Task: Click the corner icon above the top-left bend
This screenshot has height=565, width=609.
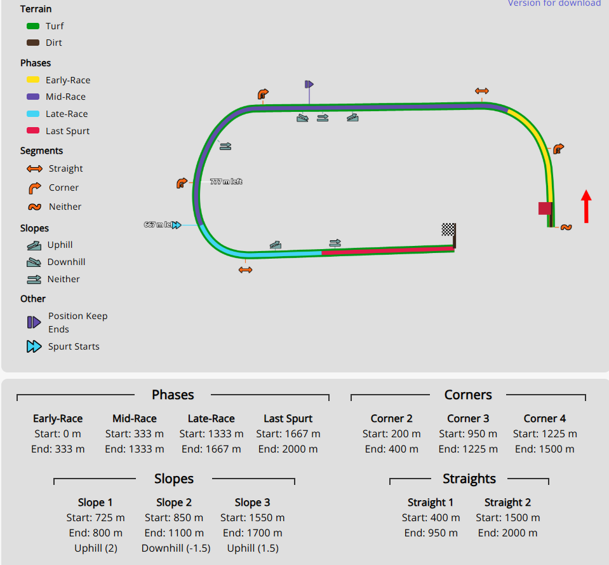Action: pyautogui.click(x=263, y=95)
